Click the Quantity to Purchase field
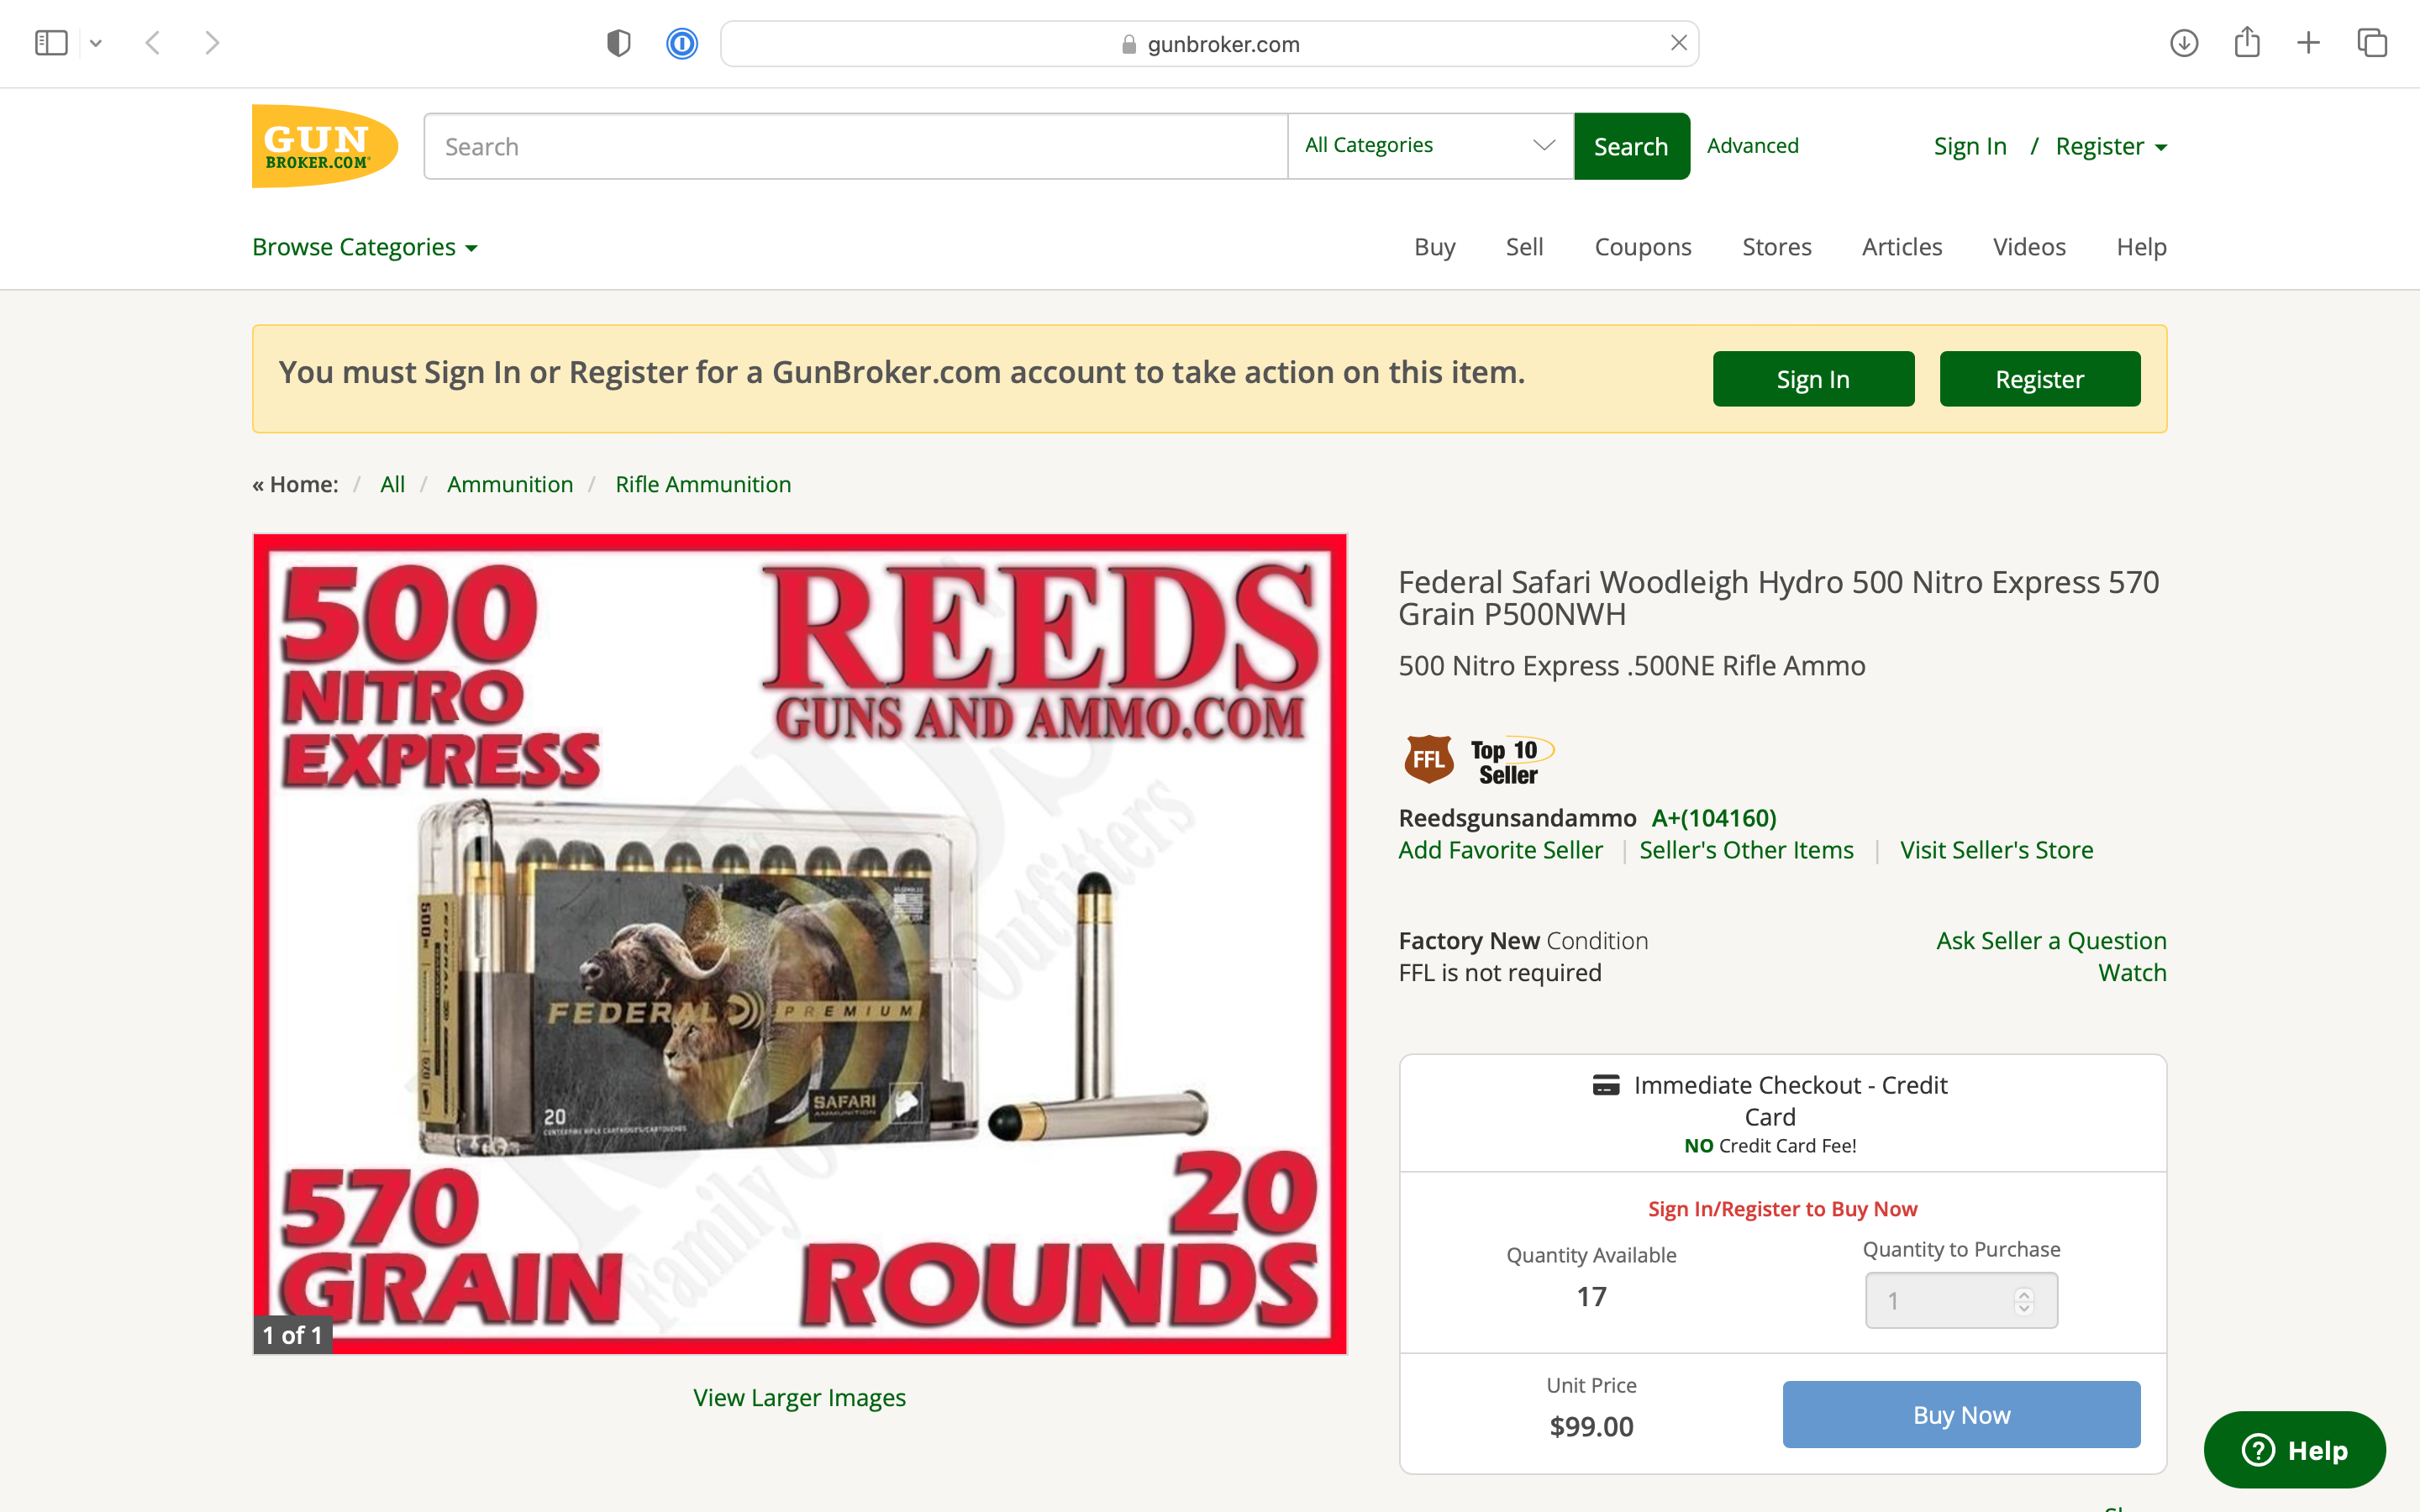This screenshot has height=1512, width=2420. point(1961,1300)
